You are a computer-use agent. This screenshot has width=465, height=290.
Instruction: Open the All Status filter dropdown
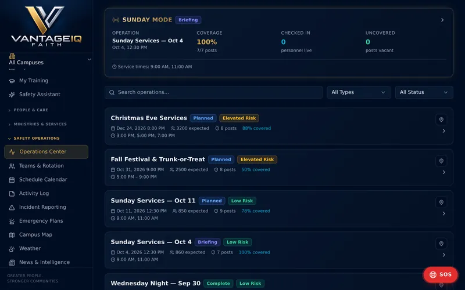[x=424, y=92]
